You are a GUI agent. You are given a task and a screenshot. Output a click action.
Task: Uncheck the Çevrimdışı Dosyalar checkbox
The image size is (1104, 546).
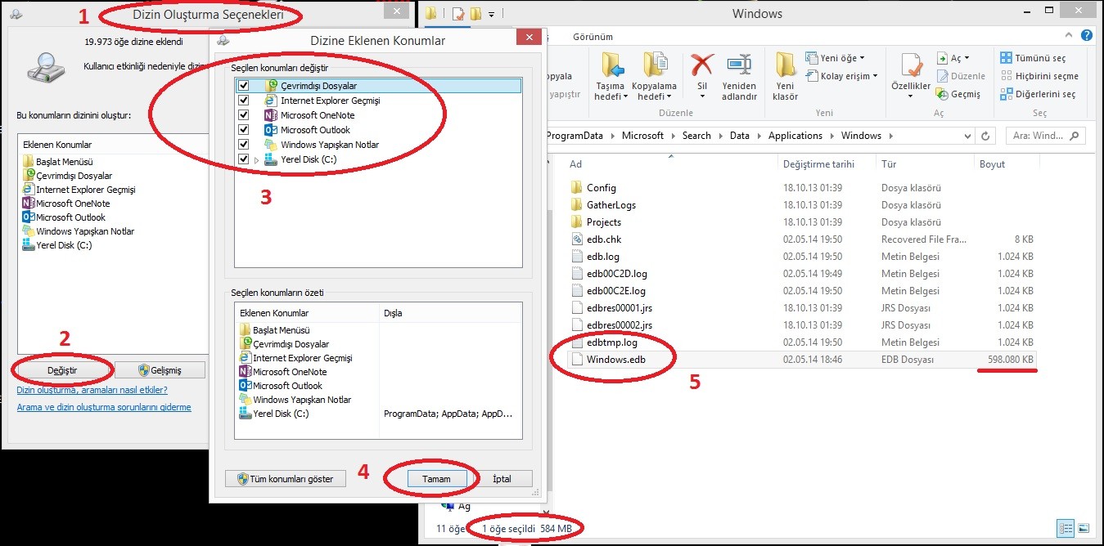(x=242, y=86)
